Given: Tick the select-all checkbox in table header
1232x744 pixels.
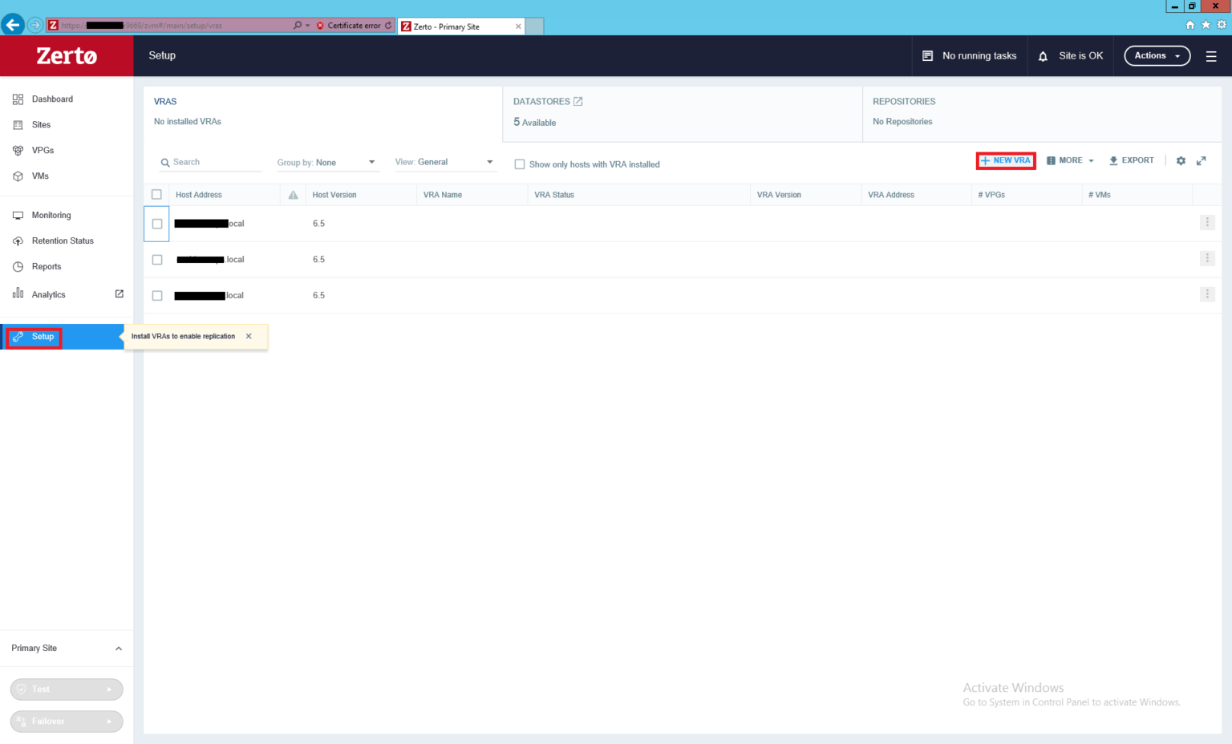Looking at the screenshot, I should 156,195.
